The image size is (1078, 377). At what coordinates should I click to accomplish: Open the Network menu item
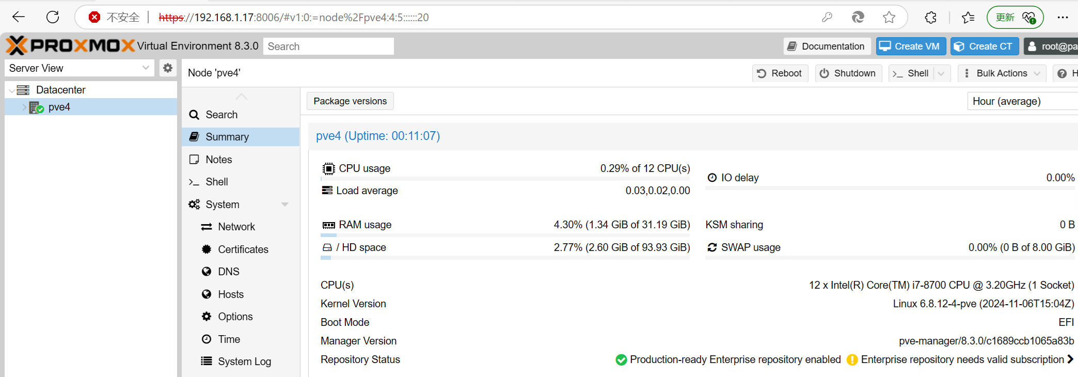[x=236, y=227]
